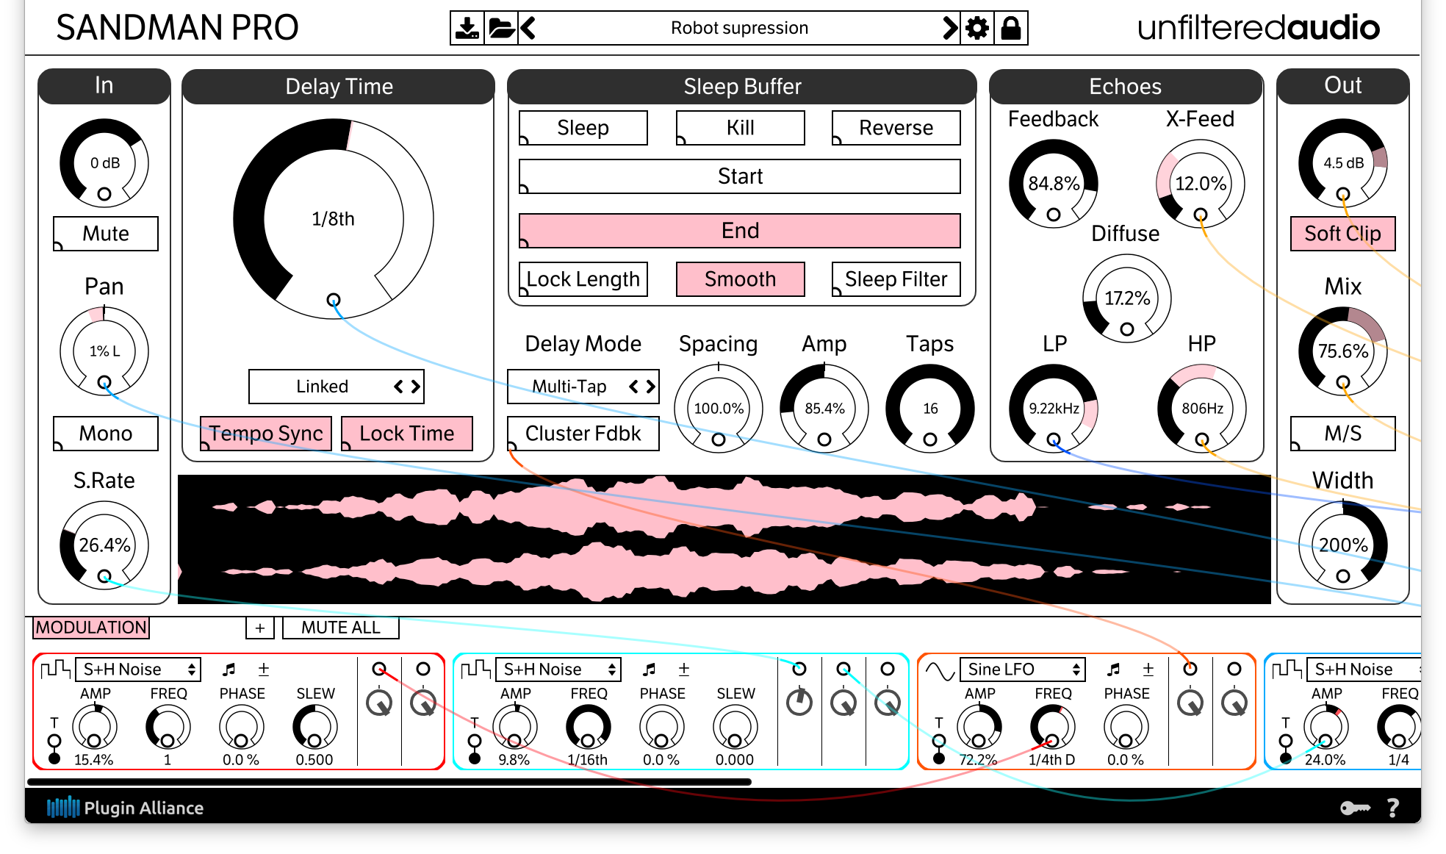The image size is (1446, 854).
Task: Click the Mix knob at 75.6%
Action: coord(1343,351)
